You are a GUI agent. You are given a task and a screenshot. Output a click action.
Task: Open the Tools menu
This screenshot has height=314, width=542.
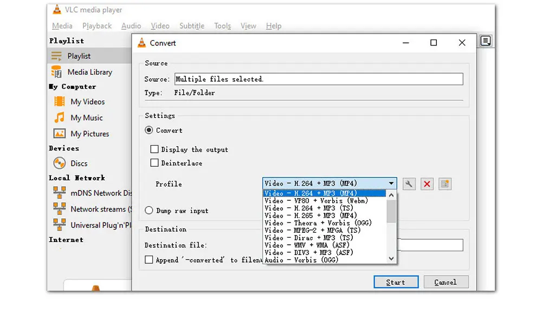tap(222, 26)
